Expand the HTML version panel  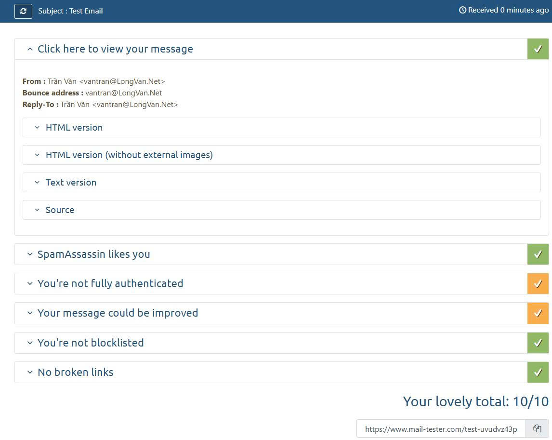click(74, 128)
